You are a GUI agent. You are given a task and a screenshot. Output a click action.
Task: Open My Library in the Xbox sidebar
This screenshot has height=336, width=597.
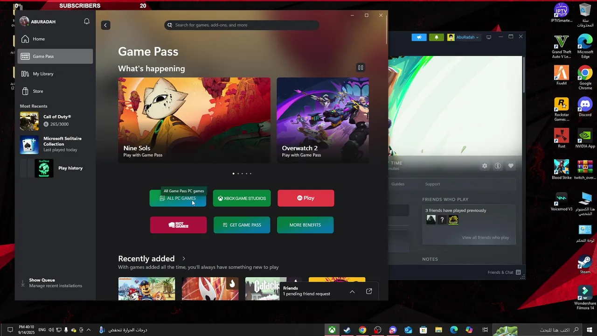[55, 74]
